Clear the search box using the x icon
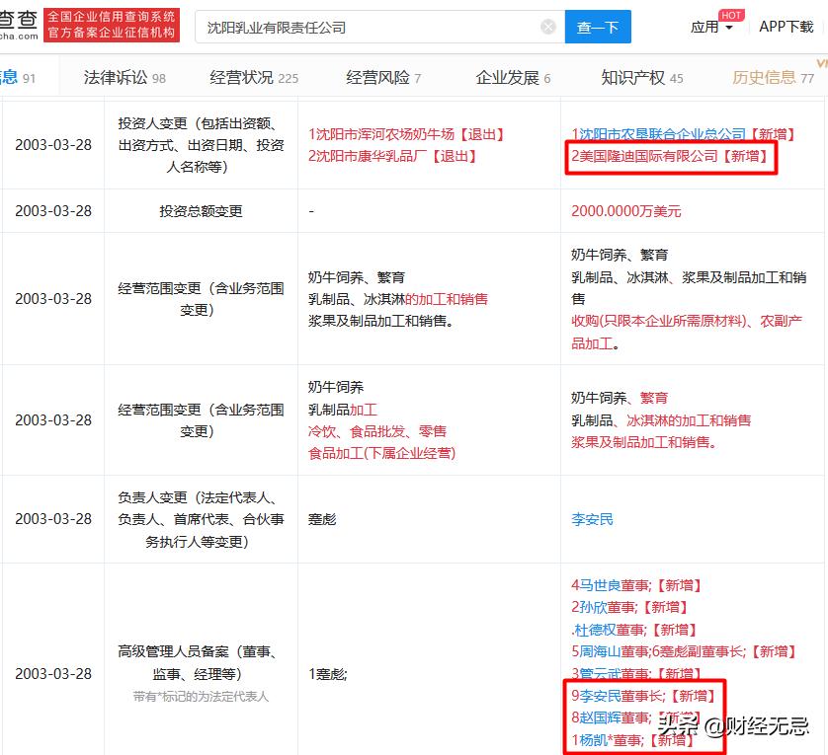The image size is (828, 755). tap(548, 27)
